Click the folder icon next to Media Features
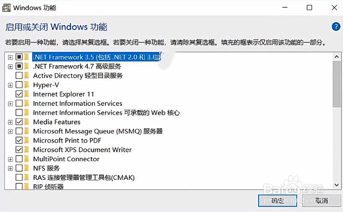The image size is (343, 212). (x=26, y=122)
